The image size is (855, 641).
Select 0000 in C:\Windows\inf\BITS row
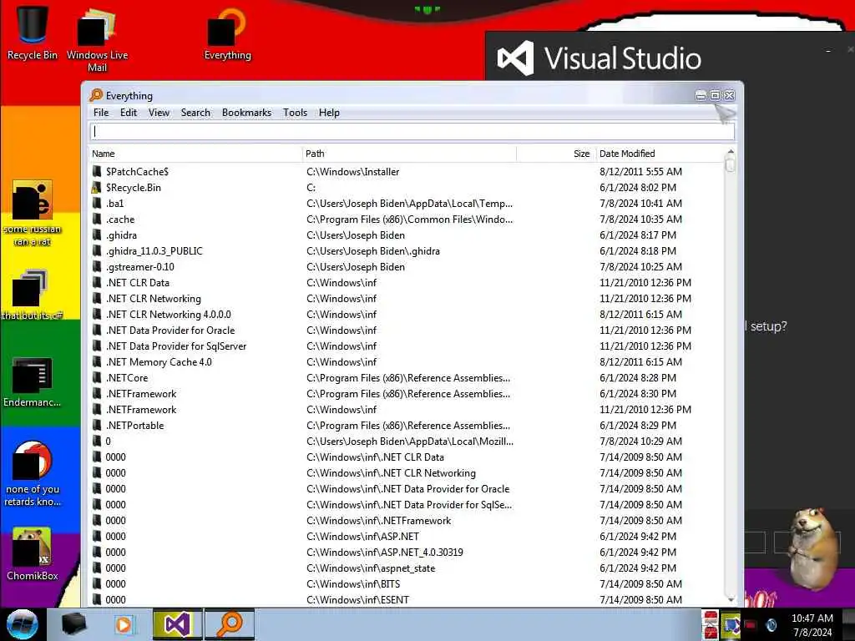coord(407,583)
